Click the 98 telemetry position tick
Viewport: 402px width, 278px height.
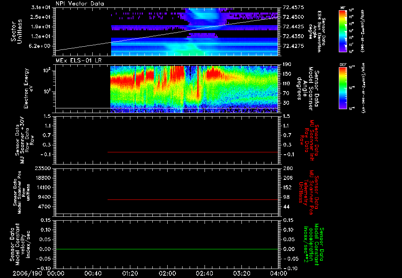pyautogui.click(x=286, y=197)
